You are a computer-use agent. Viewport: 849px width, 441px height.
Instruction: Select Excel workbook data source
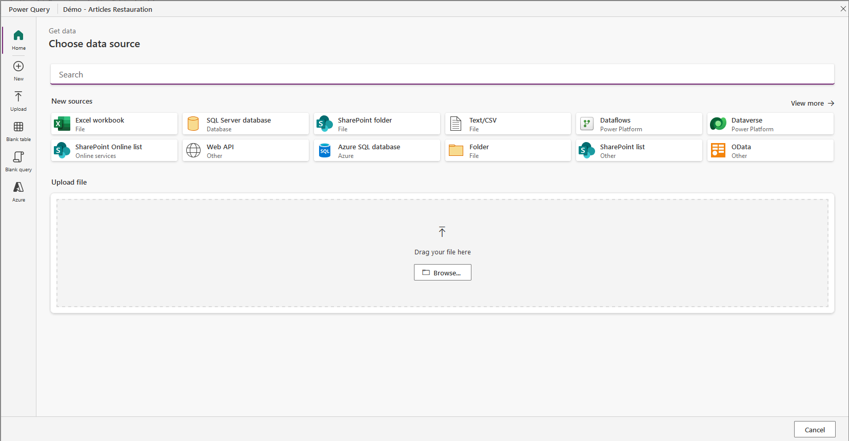pos(114,124)
